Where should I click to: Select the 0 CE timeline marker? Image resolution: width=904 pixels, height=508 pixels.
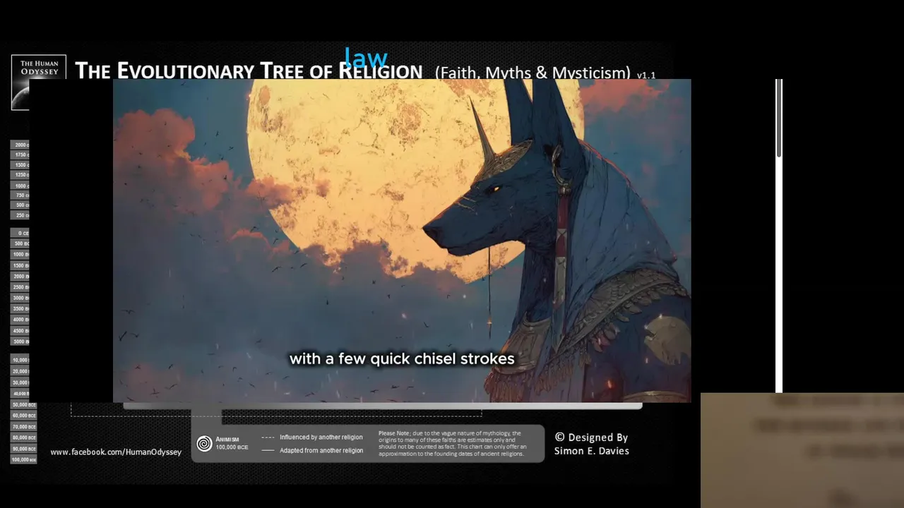tap(20, 233)
